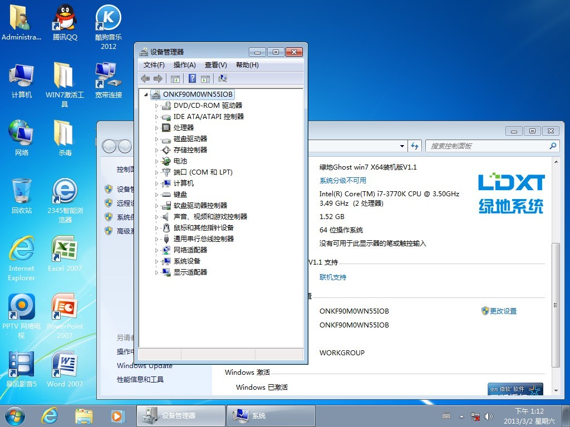
Task: Open the Windows Start menu orb
Action: click(x=15, y=416)
